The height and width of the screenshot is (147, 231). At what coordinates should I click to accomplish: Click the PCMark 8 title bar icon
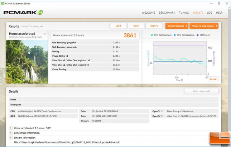click(x=3, y=4)
